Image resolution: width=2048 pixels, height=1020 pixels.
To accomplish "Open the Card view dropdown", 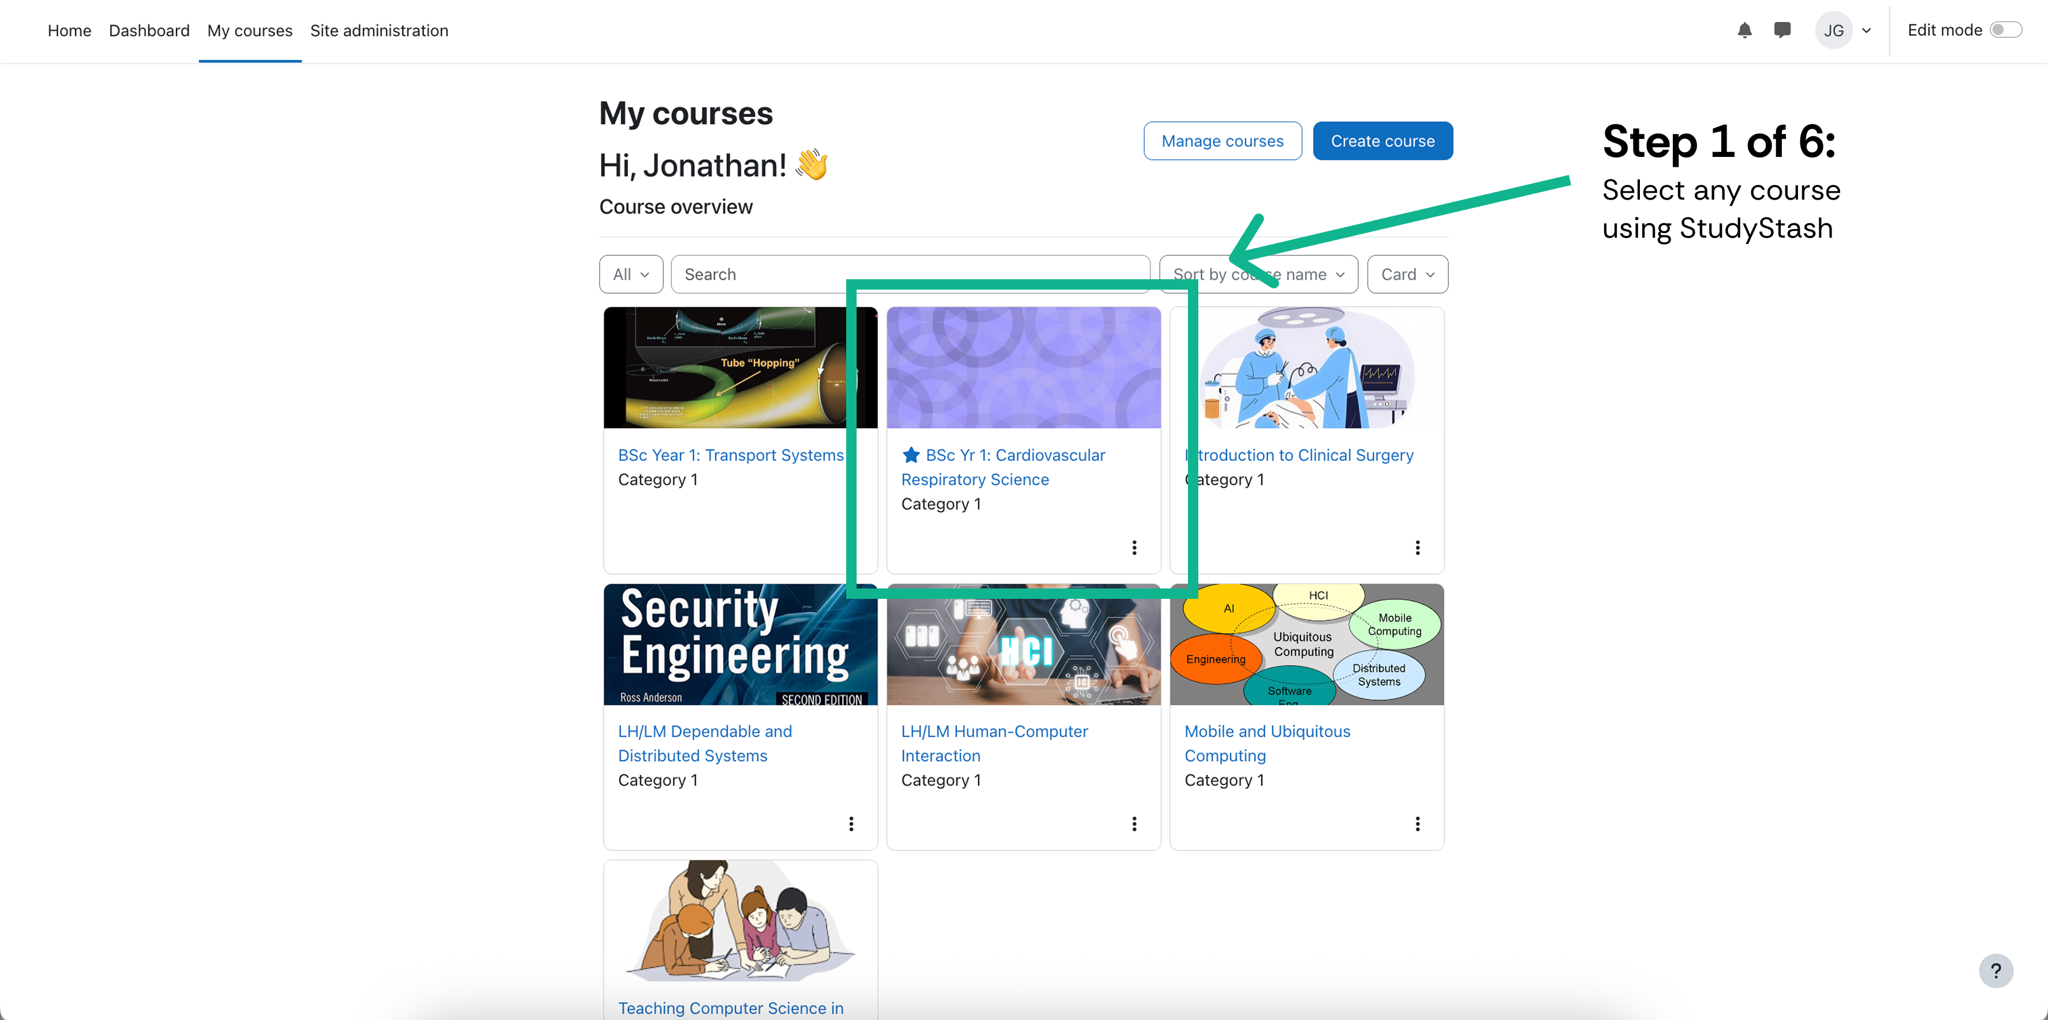I will pyautogui.click(x=1407, y=274).
